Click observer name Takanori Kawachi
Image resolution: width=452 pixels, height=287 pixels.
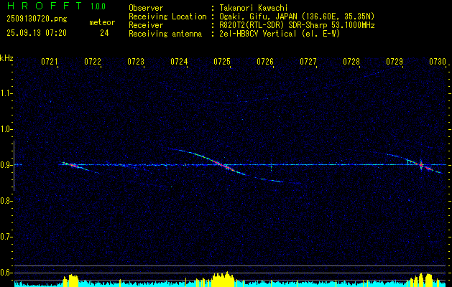click(253, 8)
